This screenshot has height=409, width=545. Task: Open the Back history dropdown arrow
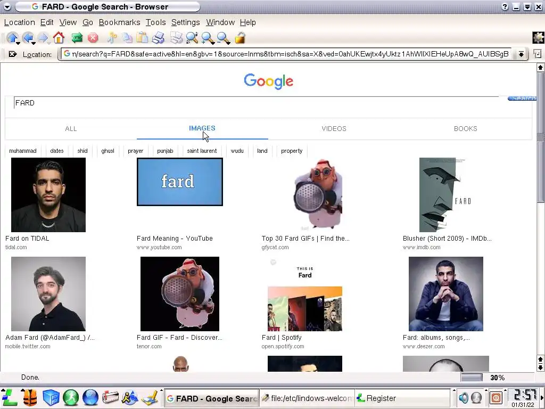(x=33, y=43)
